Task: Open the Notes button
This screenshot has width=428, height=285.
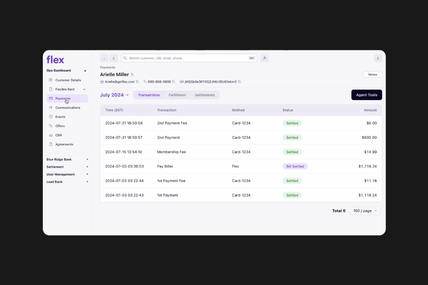Action: click(372, 75)
